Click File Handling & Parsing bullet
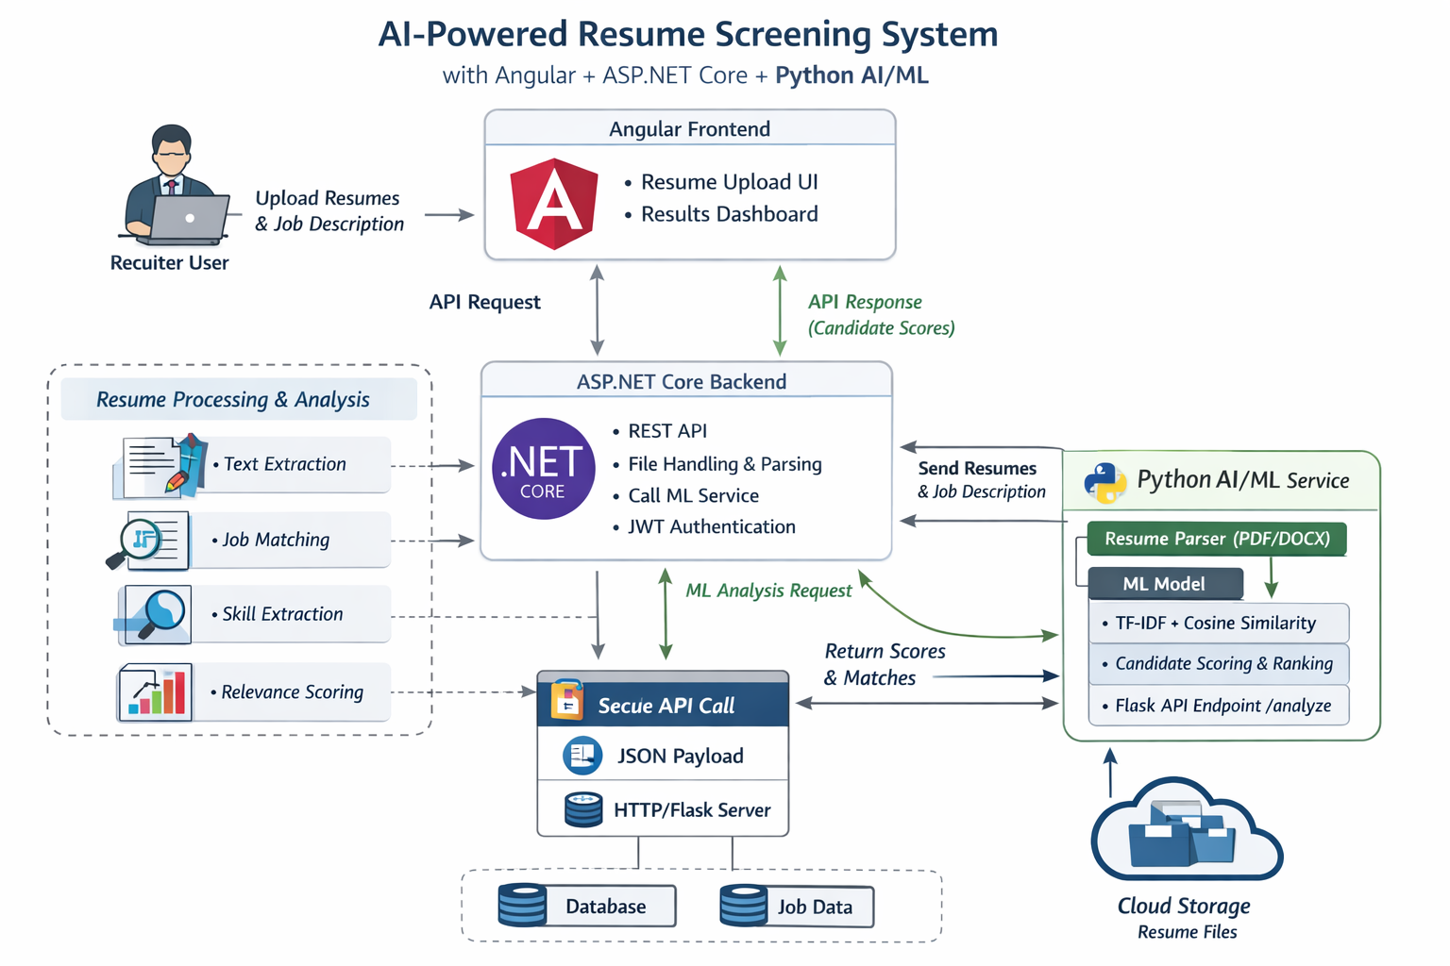Screen dimensions: 1450x966 (717, 464)
